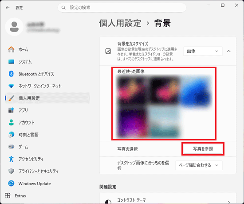Open Windows Update page

(47, 184)
